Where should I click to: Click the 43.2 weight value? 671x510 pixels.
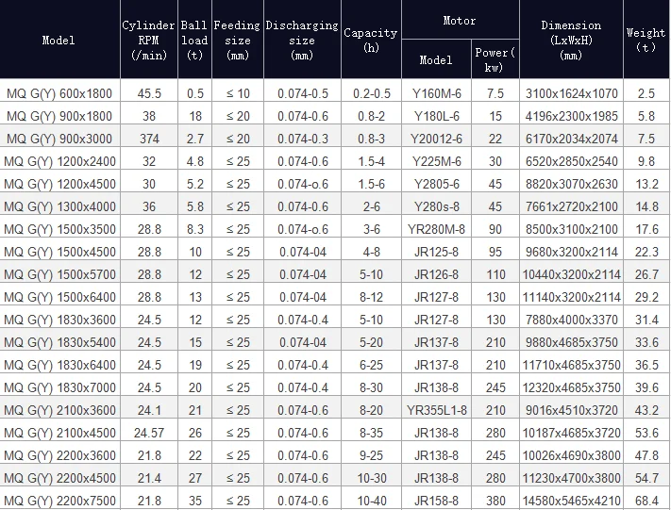tap(646, 410)
